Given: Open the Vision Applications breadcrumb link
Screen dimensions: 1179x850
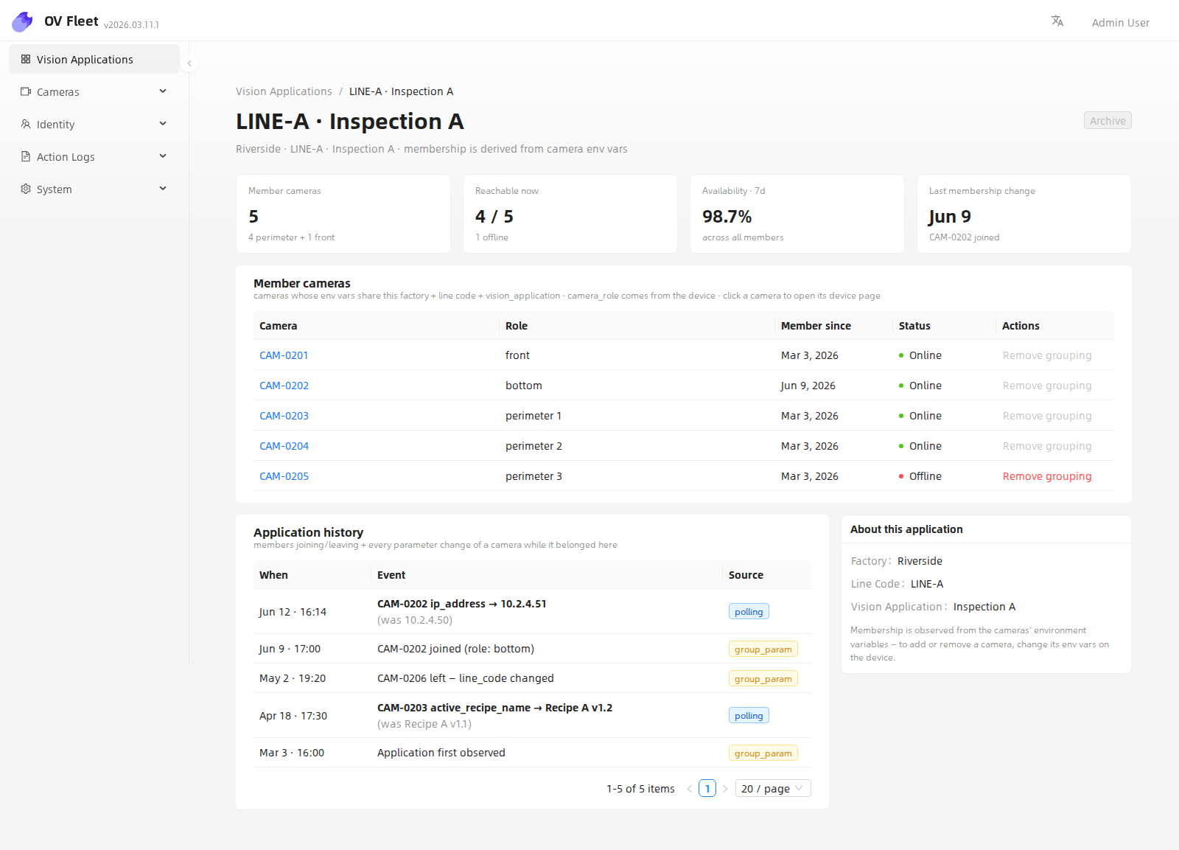Looking at the screenshot, I should pos(284,91).
